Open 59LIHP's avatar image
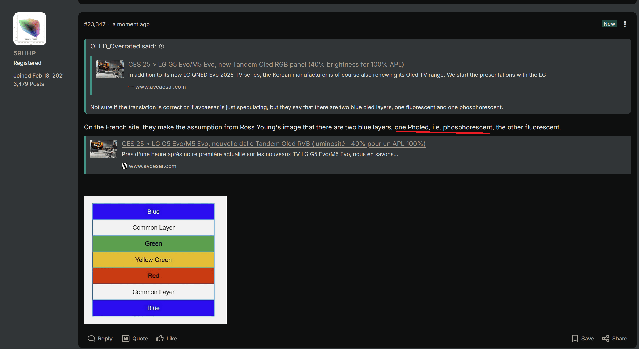 click(30, 29)
